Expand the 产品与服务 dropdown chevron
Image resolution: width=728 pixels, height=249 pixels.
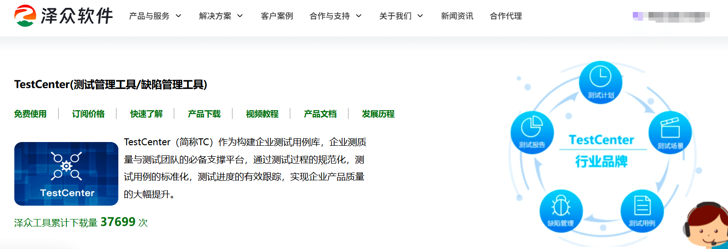178,16
